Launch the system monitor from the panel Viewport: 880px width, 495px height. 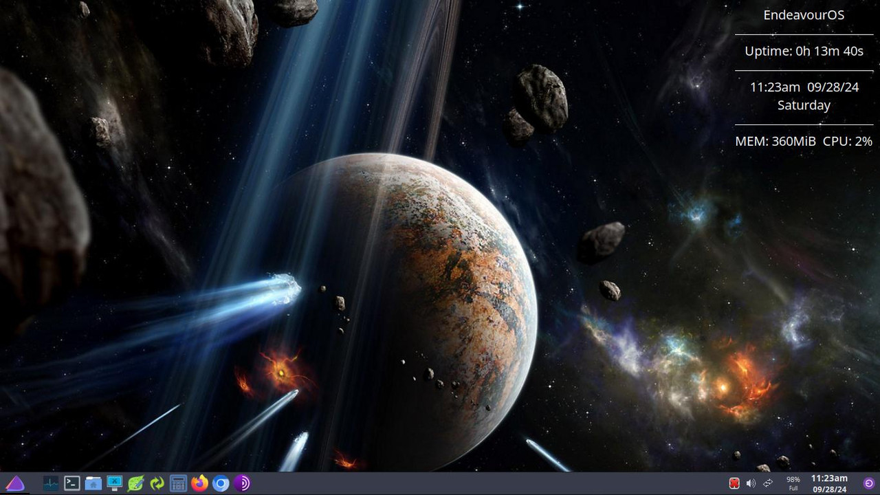click(51, 483)
